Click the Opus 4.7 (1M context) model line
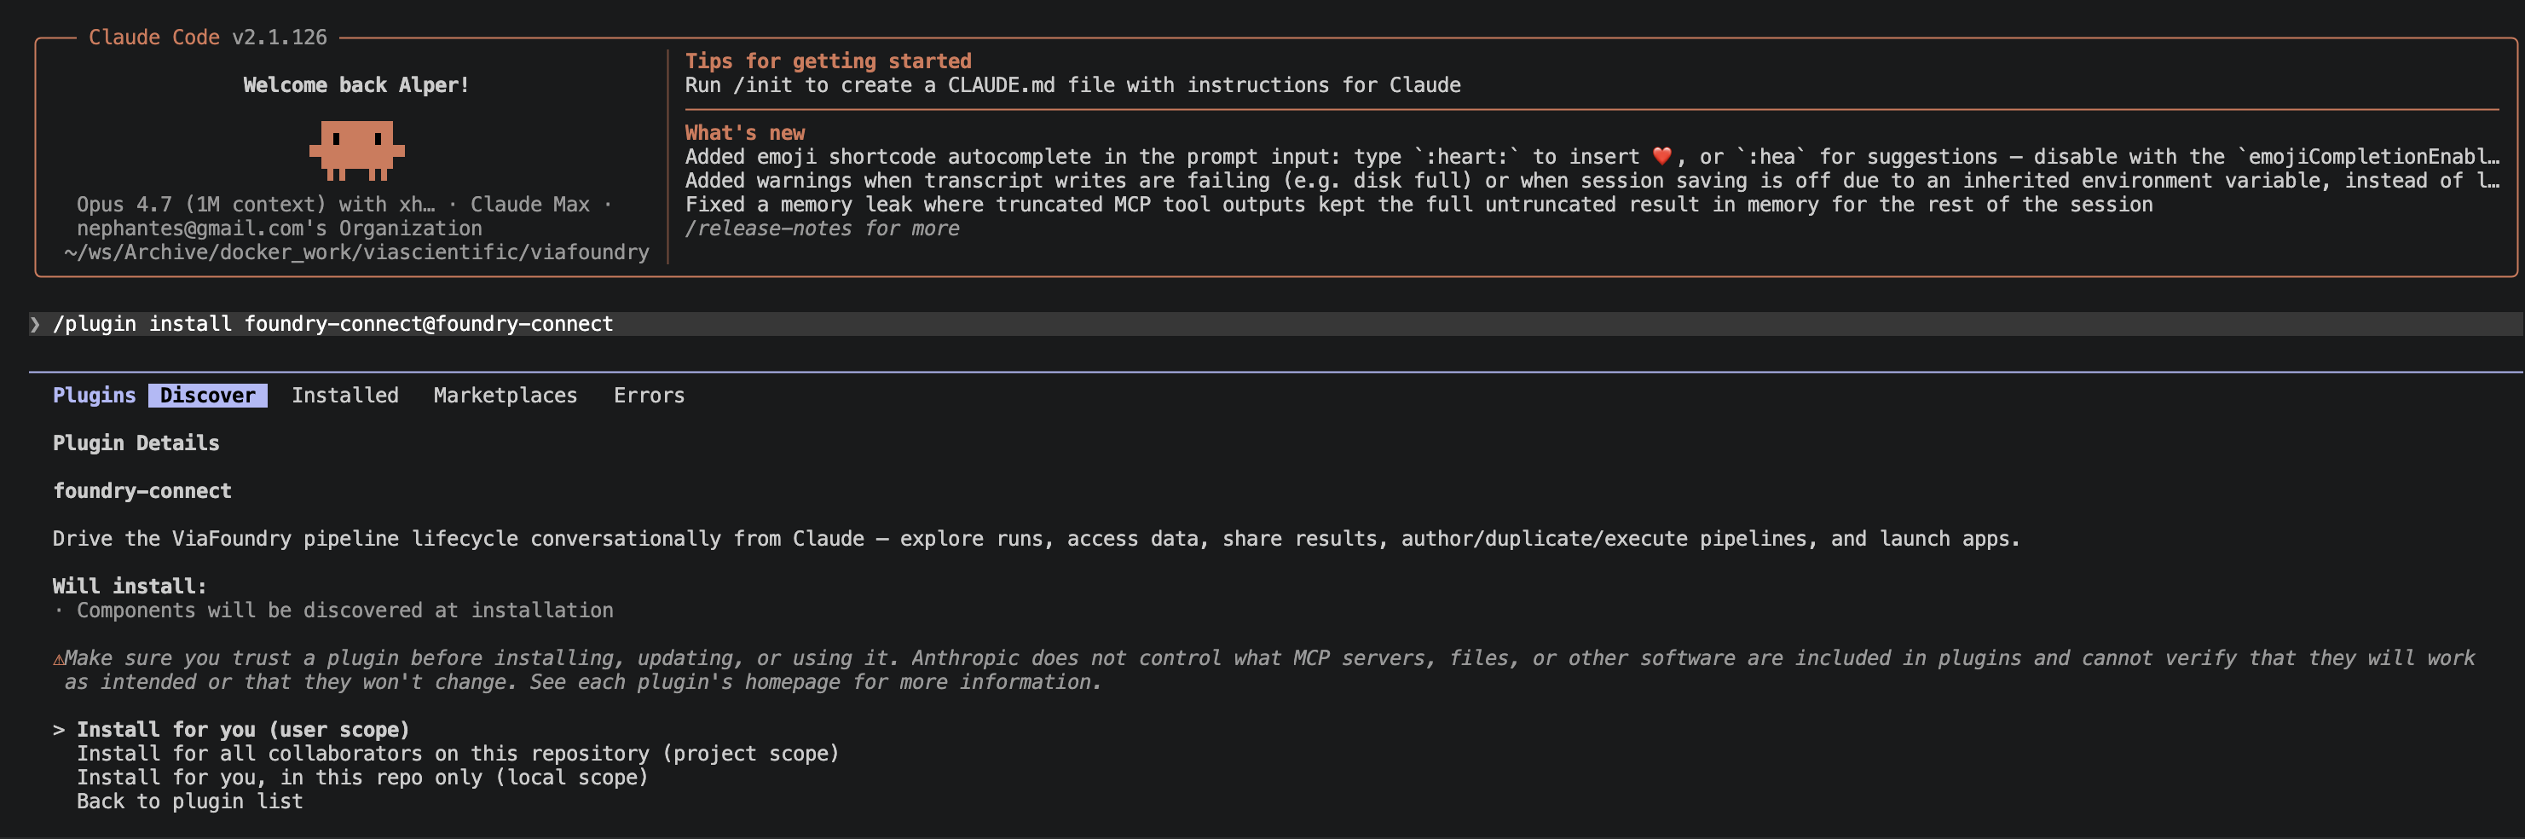Image resolution: width=2525 pixels, height=839 pixels. 345,205
